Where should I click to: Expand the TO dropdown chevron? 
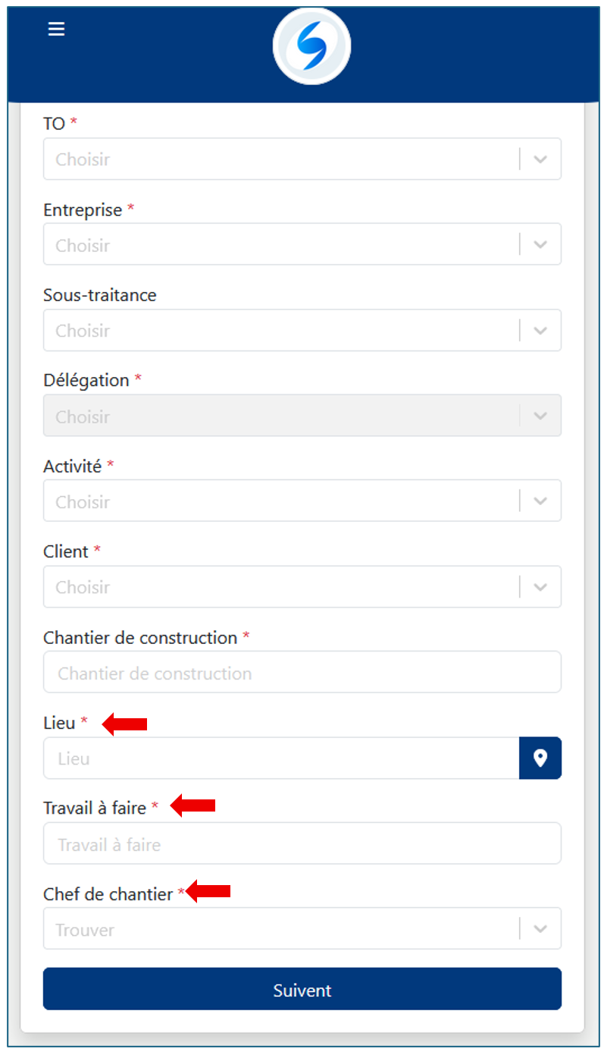tap(540, 159)
